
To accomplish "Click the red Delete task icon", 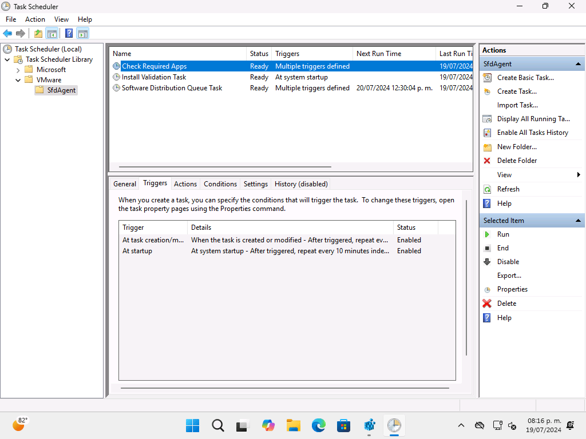I will 487,304.
